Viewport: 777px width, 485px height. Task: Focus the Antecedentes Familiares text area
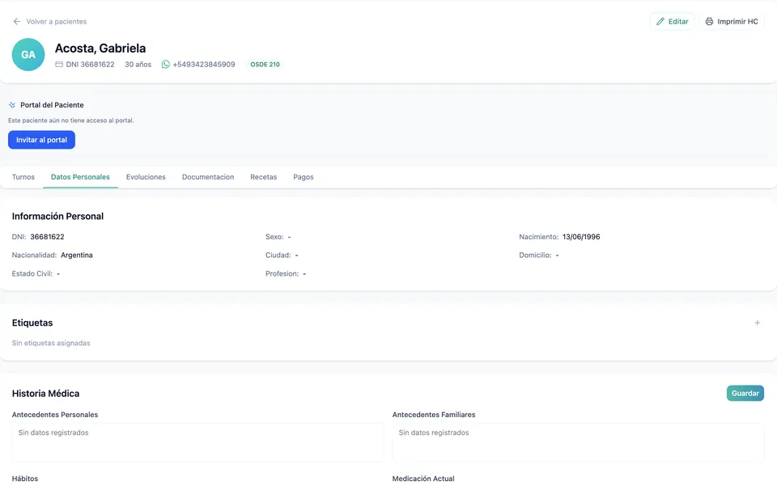tap(578, 442)
